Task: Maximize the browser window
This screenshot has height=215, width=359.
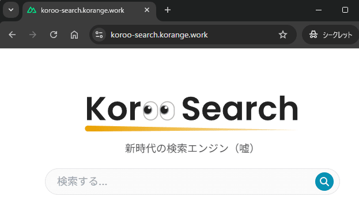Action: coord(345,10)
